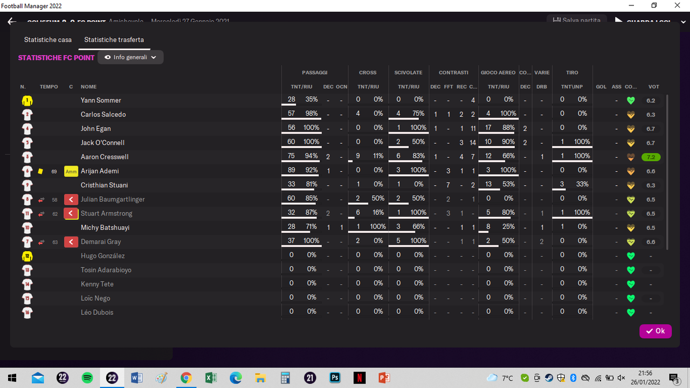
Task: Open Photoshop from the taskbar
Action: pyautogui.click(x=335, y=378)
